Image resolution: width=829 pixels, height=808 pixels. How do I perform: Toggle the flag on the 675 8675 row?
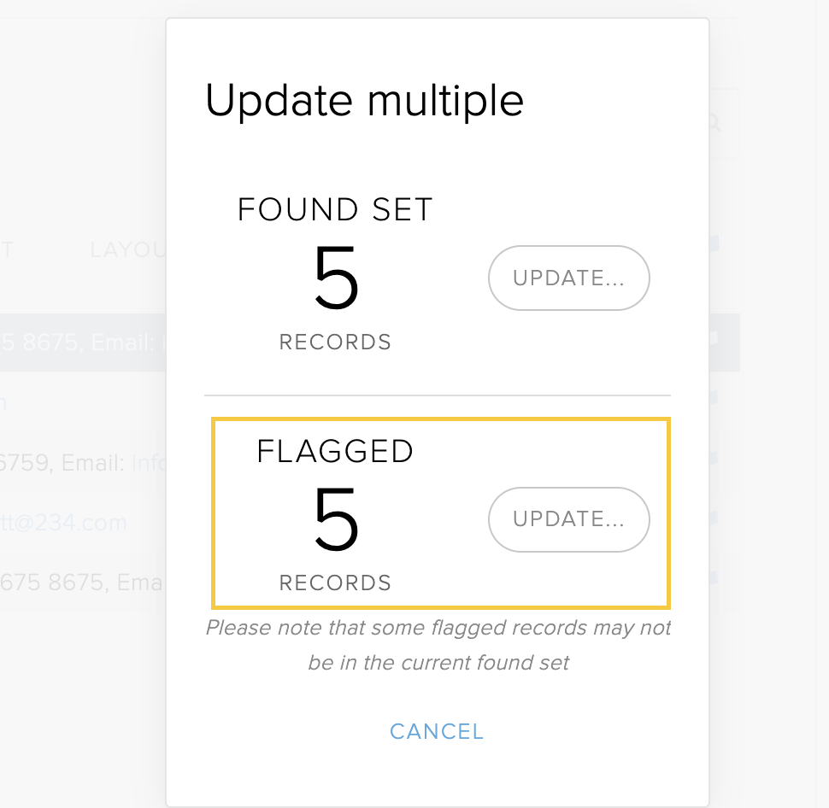pos(714,577)
